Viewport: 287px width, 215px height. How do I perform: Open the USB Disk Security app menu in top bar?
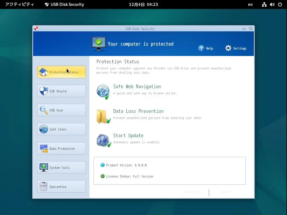[64, 4]
